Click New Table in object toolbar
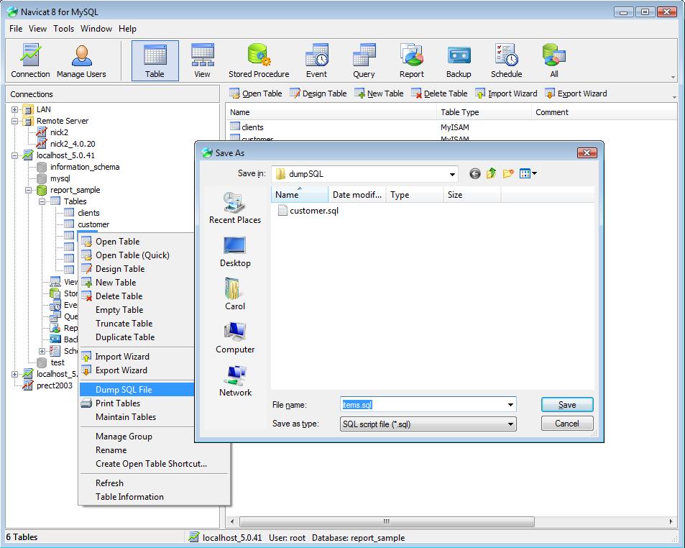Viewport: 685px width, 548px height. tap(380, 93)
